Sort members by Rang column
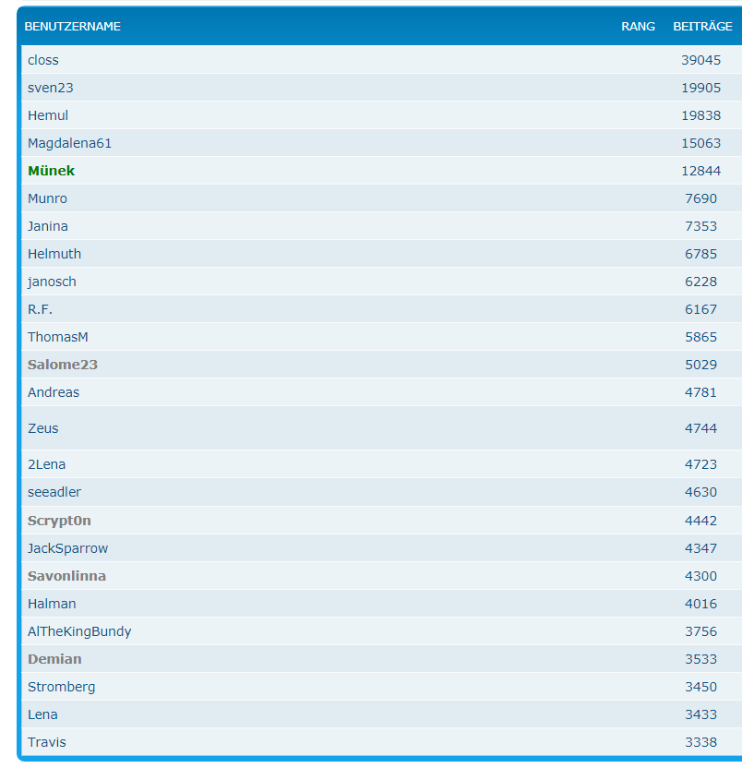 coord(638,27)
